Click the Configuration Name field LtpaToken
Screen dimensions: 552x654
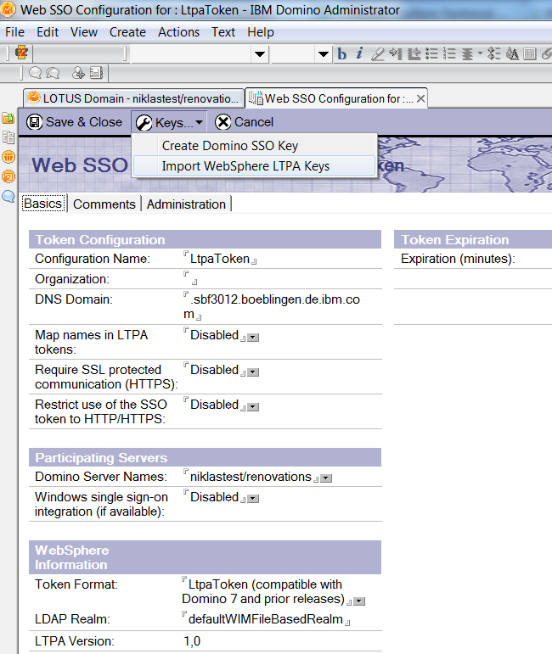click(x=220, y=259)
